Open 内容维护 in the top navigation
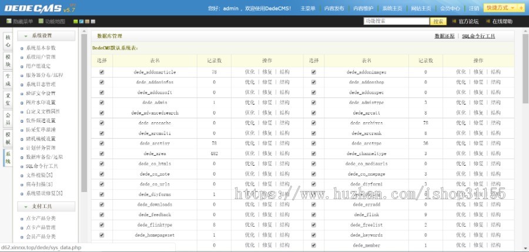This screenshot has height=252, width=529. click(363, 8)
